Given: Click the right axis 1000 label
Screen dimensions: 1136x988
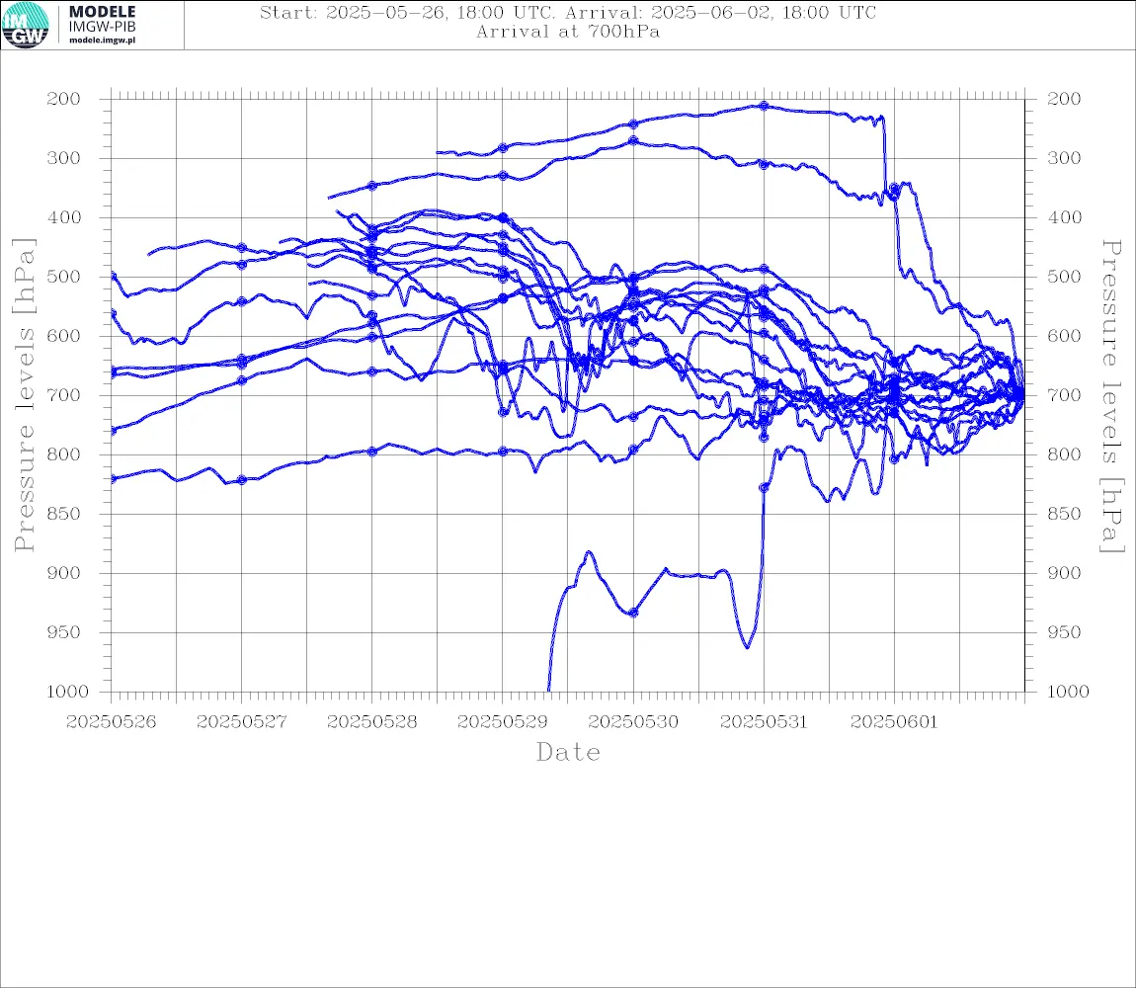Looking at the screenshot, I should pos(1068,692).
